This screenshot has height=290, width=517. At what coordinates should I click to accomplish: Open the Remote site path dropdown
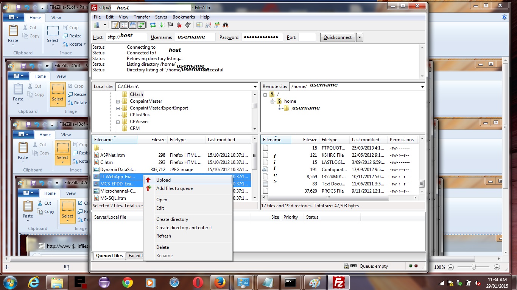click(x=422, y=86)
